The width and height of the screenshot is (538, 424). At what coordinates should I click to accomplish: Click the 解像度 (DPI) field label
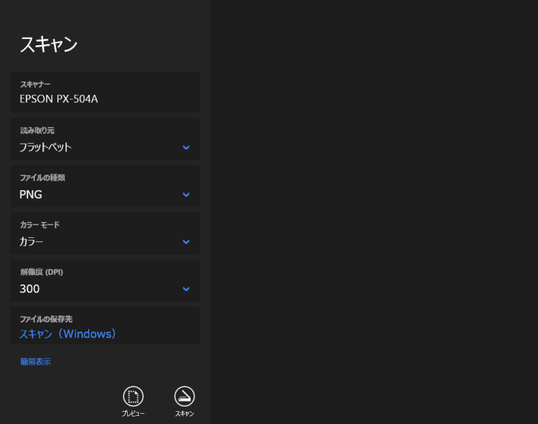pyautogui.click(x=42, y=272)
